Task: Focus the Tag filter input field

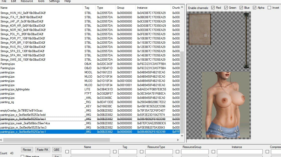Action: [128, 152]
